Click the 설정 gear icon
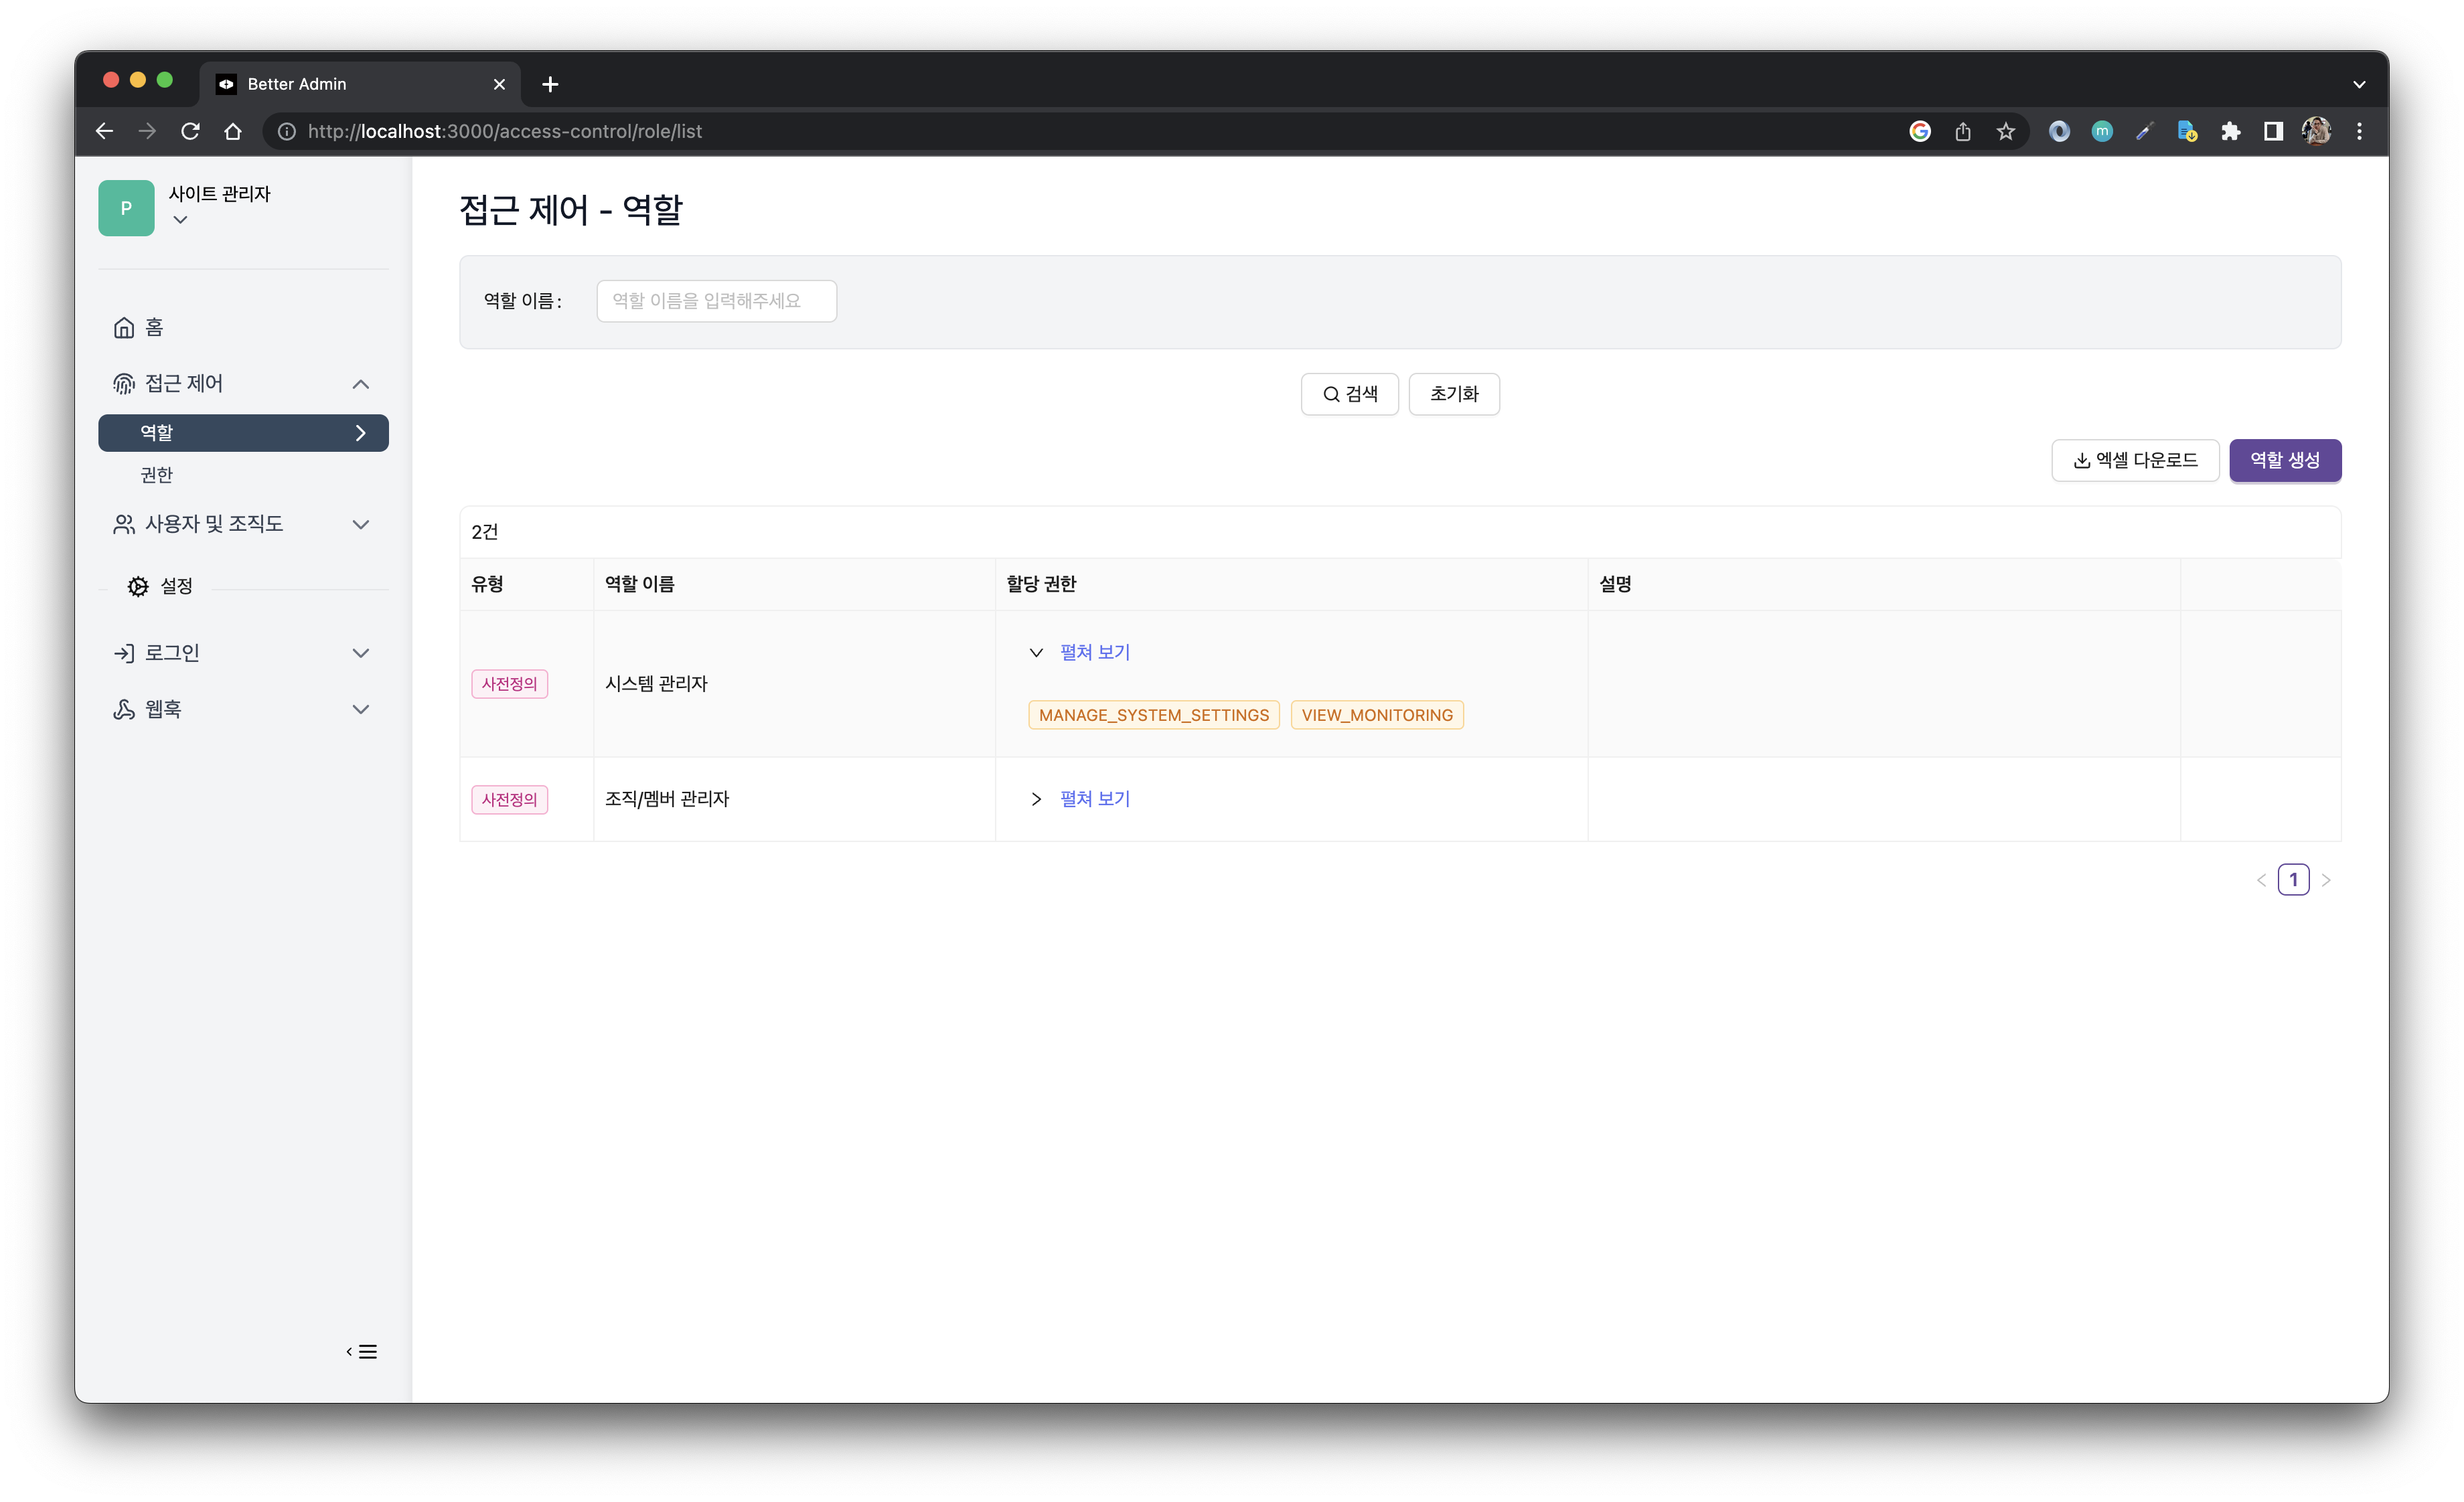The height and width of the screenshot is (1502, 2464). tap(137, 586)
